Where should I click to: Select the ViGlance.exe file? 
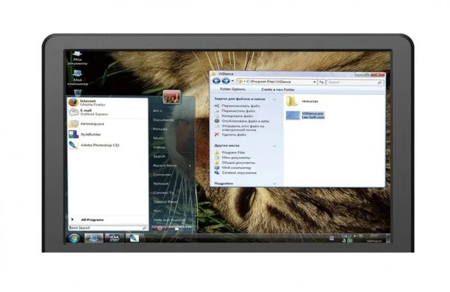305,115
